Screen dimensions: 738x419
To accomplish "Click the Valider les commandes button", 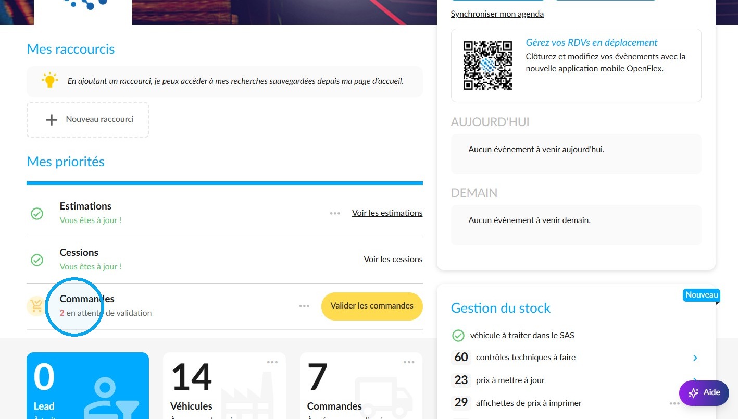I will [x=372, y=306].
